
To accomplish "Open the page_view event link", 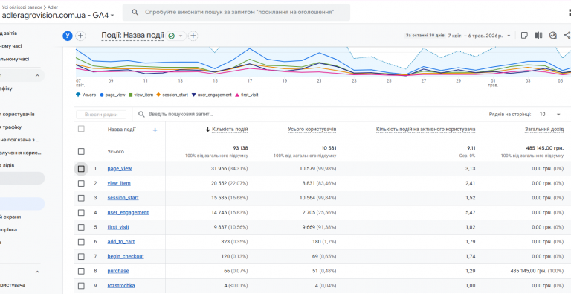I will pos(120,169).
